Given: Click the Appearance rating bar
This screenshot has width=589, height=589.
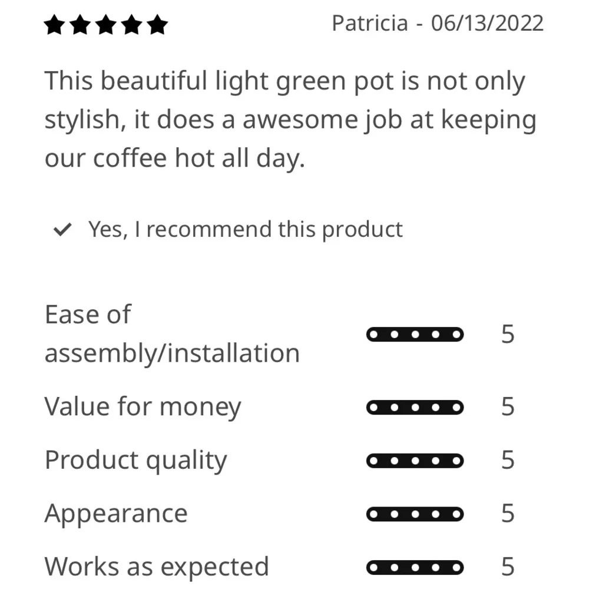Looking at the screenshot, I should [415, 514].
